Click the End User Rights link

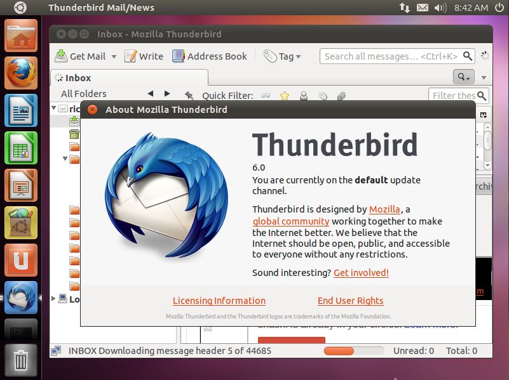click(x=351, y=301)
